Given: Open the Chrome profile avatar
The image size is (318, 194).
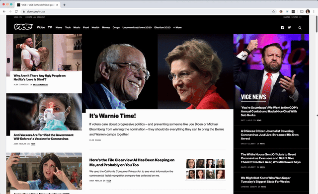Looking at the screenshot, I should click(308, 11).
